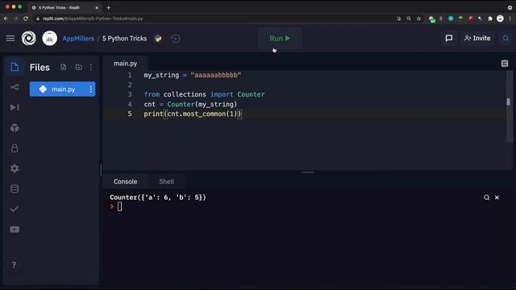Open search in top right header

[506, 39]
